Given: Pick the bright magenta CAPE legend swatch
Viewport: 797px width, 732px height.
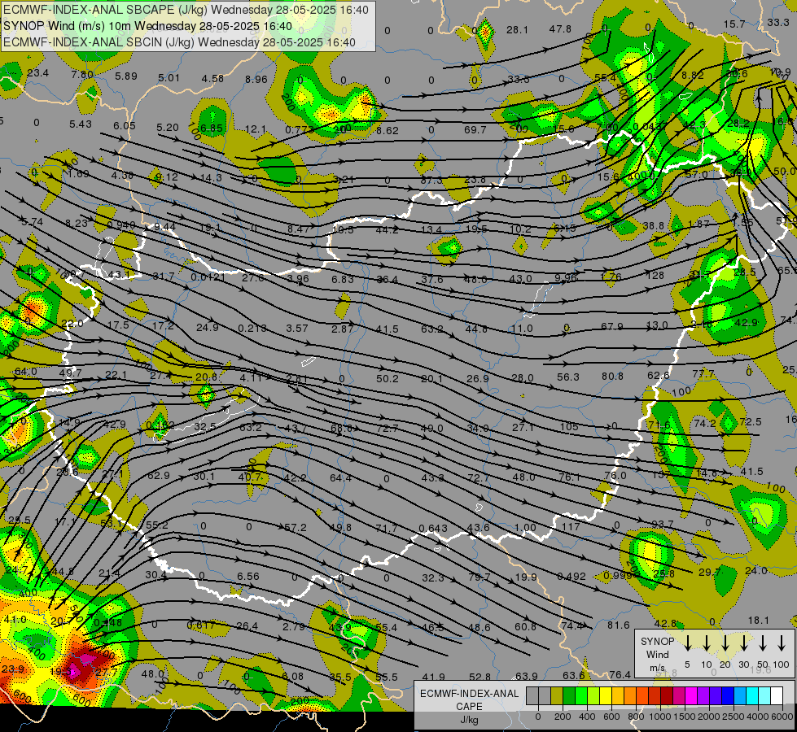Looking at the screenshot, I should (x=691, y=695).
